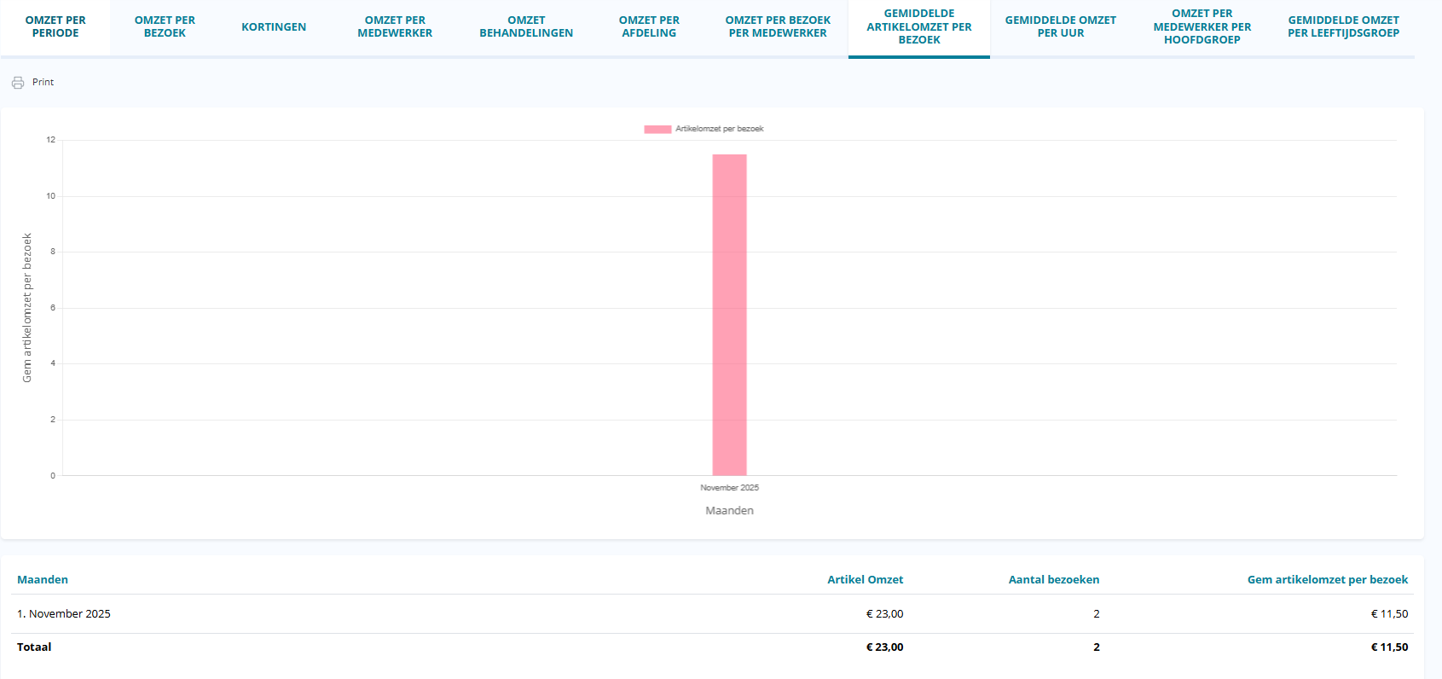
Task: Sort by the Aantal bezoeken column header
Action: coord(1053,580)
